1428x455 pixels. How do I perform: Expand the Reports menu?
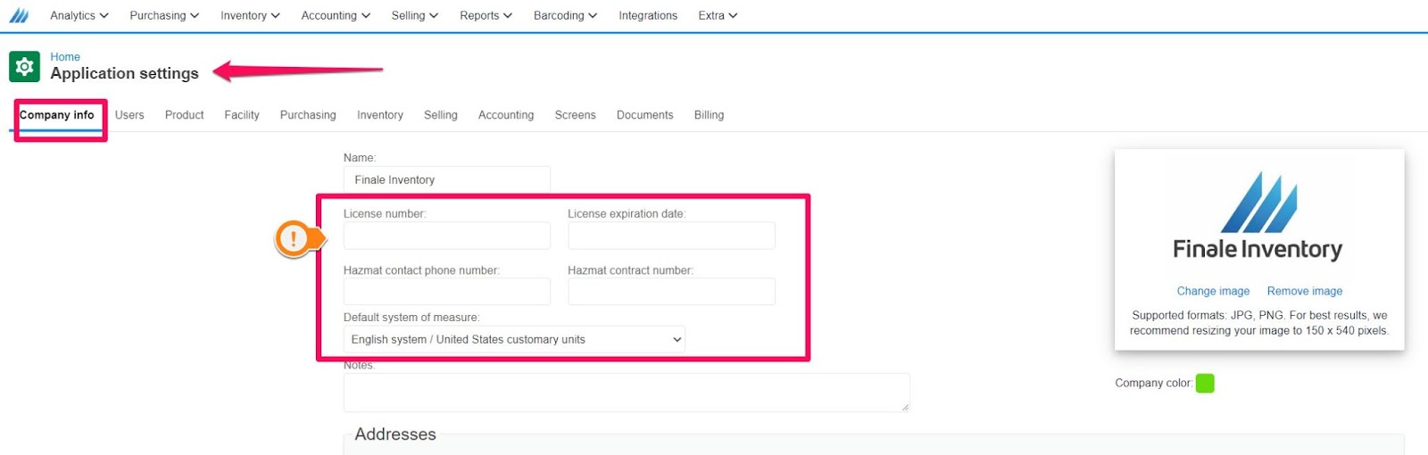pos(486,15)
